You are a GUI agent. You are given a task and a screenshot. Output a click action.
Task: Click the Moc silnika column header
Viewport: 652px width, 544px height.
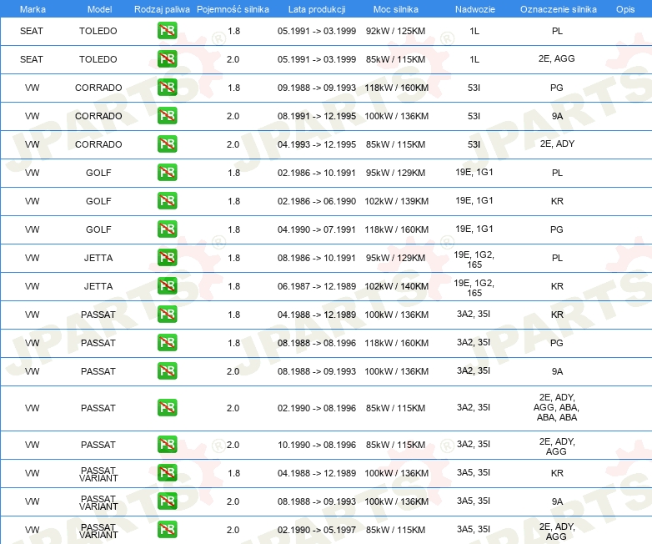coord(396,9)
